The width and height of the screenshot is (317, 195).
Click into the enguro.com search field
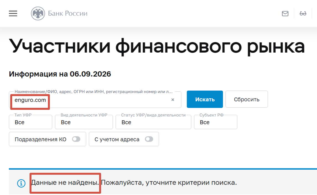[x=95, y=100]
